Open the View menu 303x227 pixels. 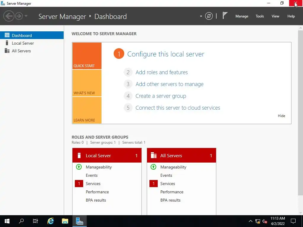[x=275, y=16]
